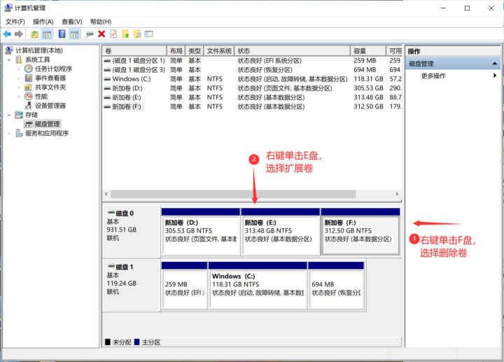This screenshot has height=362, width=504.
Task: Click the volume list horizontal scrollbar thumb
Action: 233,194
